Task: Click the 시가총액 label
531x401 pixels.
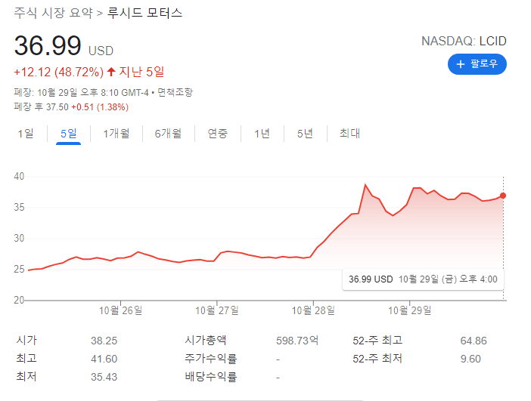Action: point(206,340)
